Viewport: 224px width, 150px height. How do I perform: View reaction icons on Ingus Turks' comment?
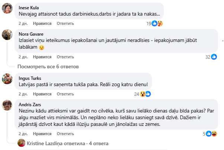tap(145, 94)
